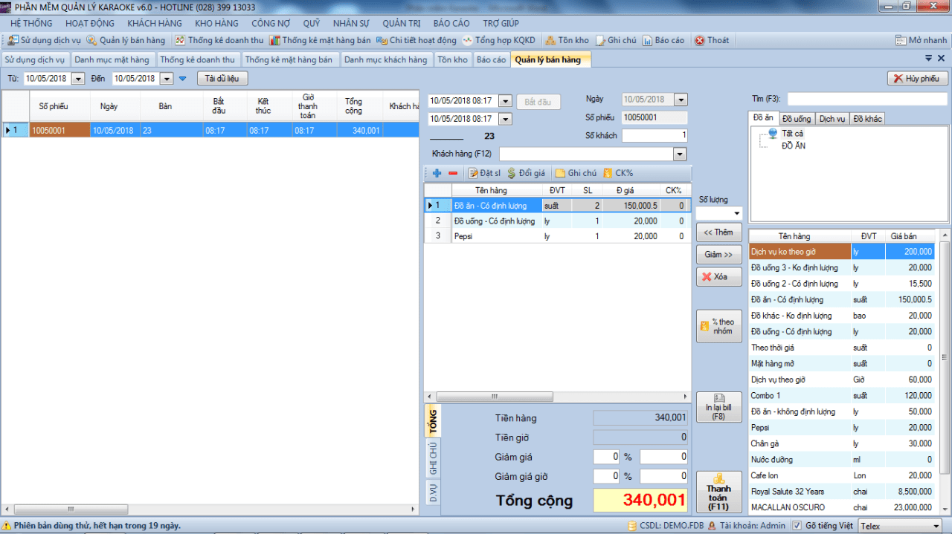This screenshot has width=952, height=534.
Task: Switch to the Đồ uống category tab
Action: point(797,118)
